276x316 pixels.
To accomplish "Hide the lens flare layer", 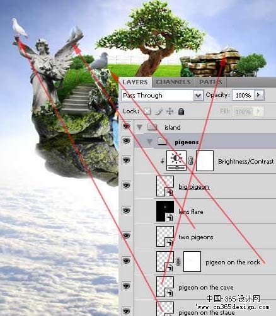I will [126, 210].
